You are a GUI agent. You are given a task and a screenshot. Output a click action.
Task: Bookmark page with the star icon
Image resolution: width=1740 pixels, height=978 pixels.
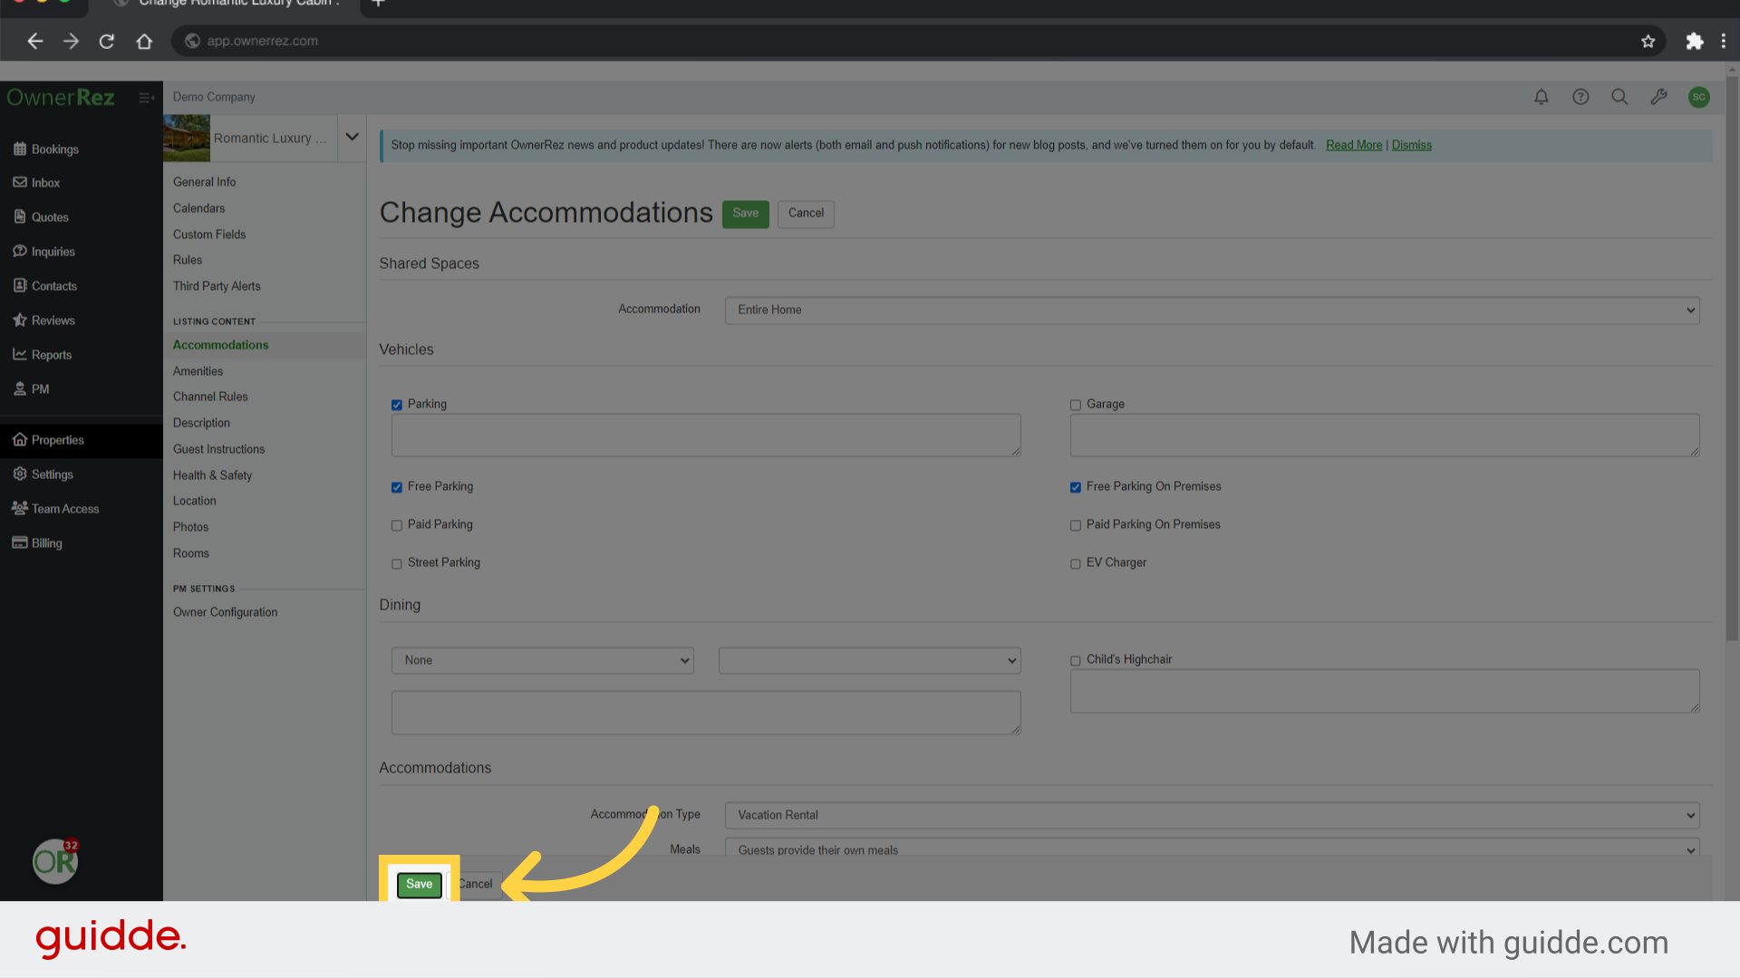(x=1648, y=41)
